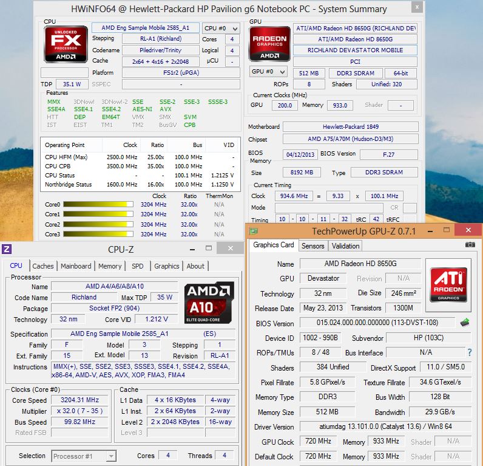Image resolution: width=483 pixels, height=466 pixels.
Task: Click the GPU-Z title bar app icon
Action: click(254, 231)
